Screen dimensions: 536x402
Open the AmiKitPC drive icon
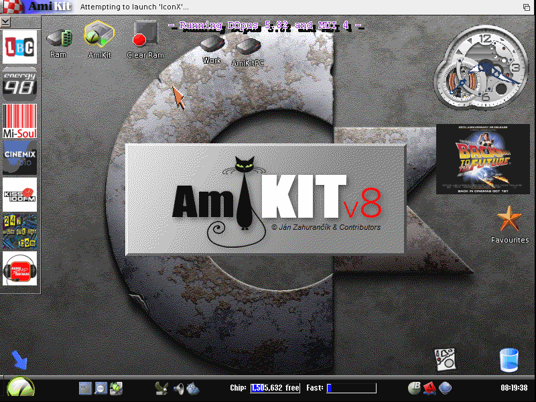(x=248, y=47)
